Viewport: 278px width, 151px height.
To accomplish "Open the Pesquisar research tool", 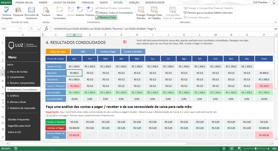I will 18,10.
